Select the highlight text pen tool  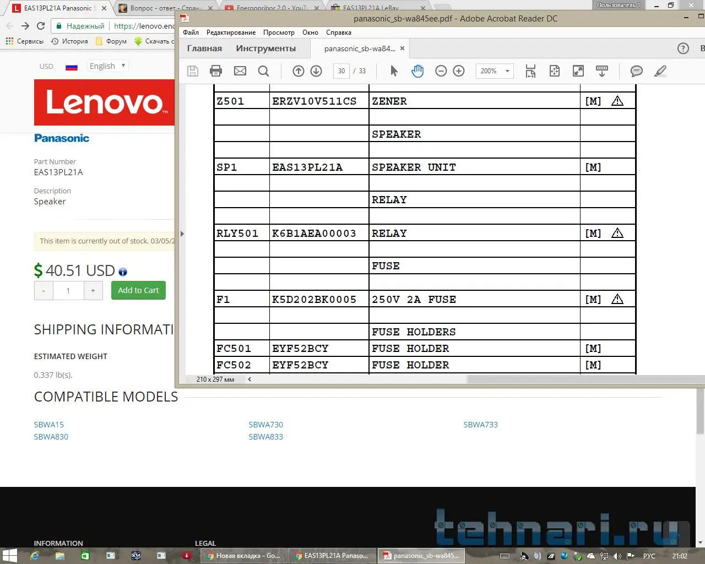660,71
